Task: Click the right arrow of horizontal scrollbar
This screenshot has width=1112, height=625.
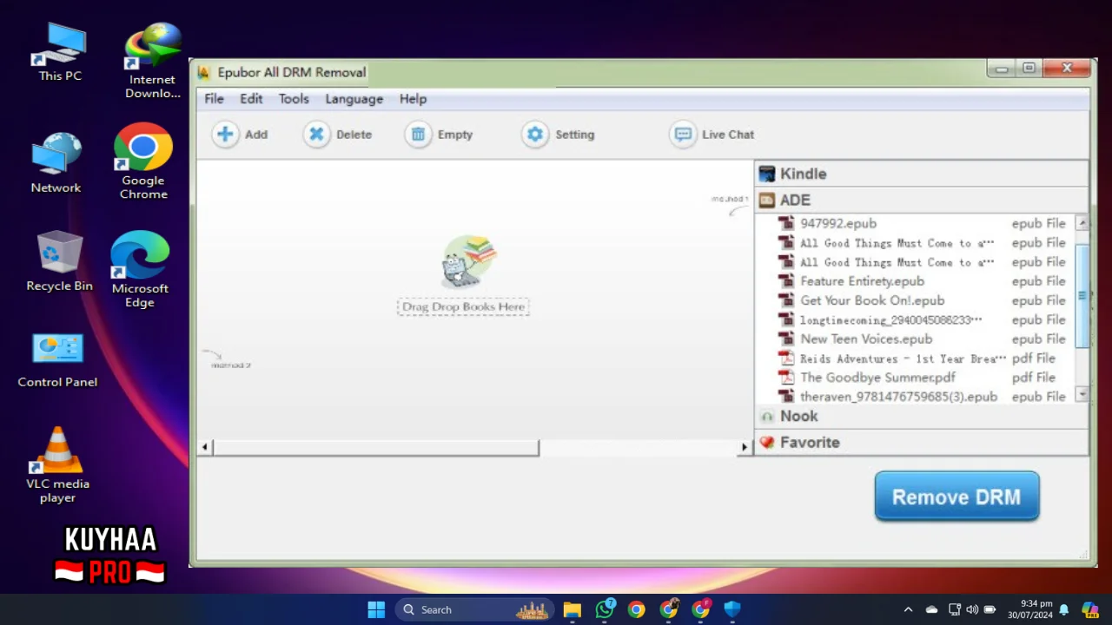Action: [x=744, y=447]
